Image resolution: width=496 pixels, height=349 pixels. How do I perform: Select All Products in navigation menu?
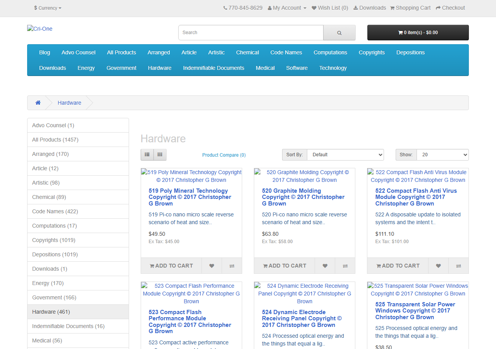(122, 52)
